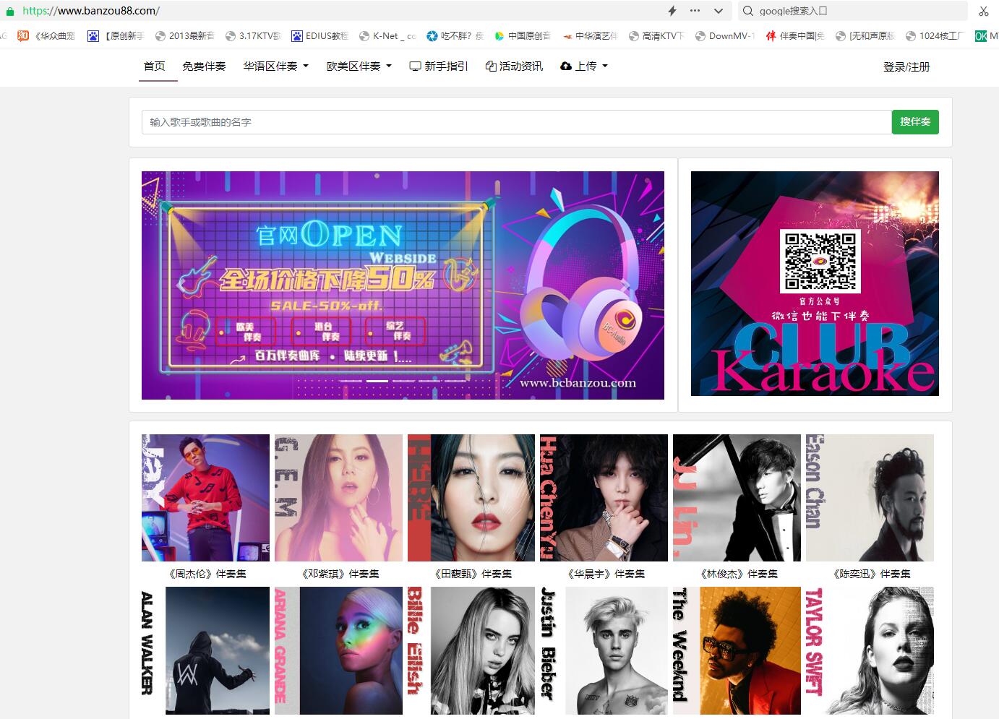This screenshot has height=719, width=999.
Task: Expand the 华语区伴奏 dropdown menu
Action: 275,66
